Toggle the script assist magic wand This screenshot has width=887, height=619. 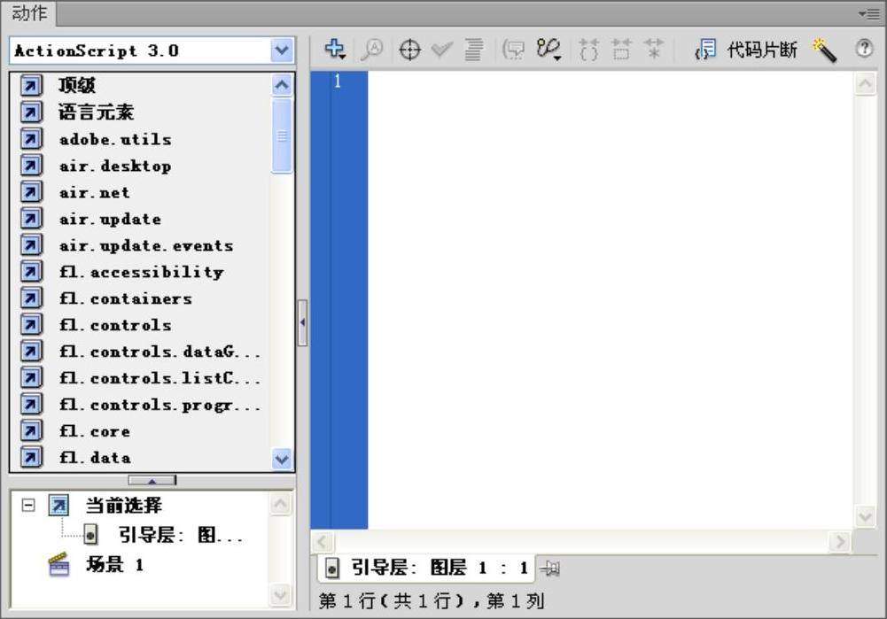tap(824, 50)
